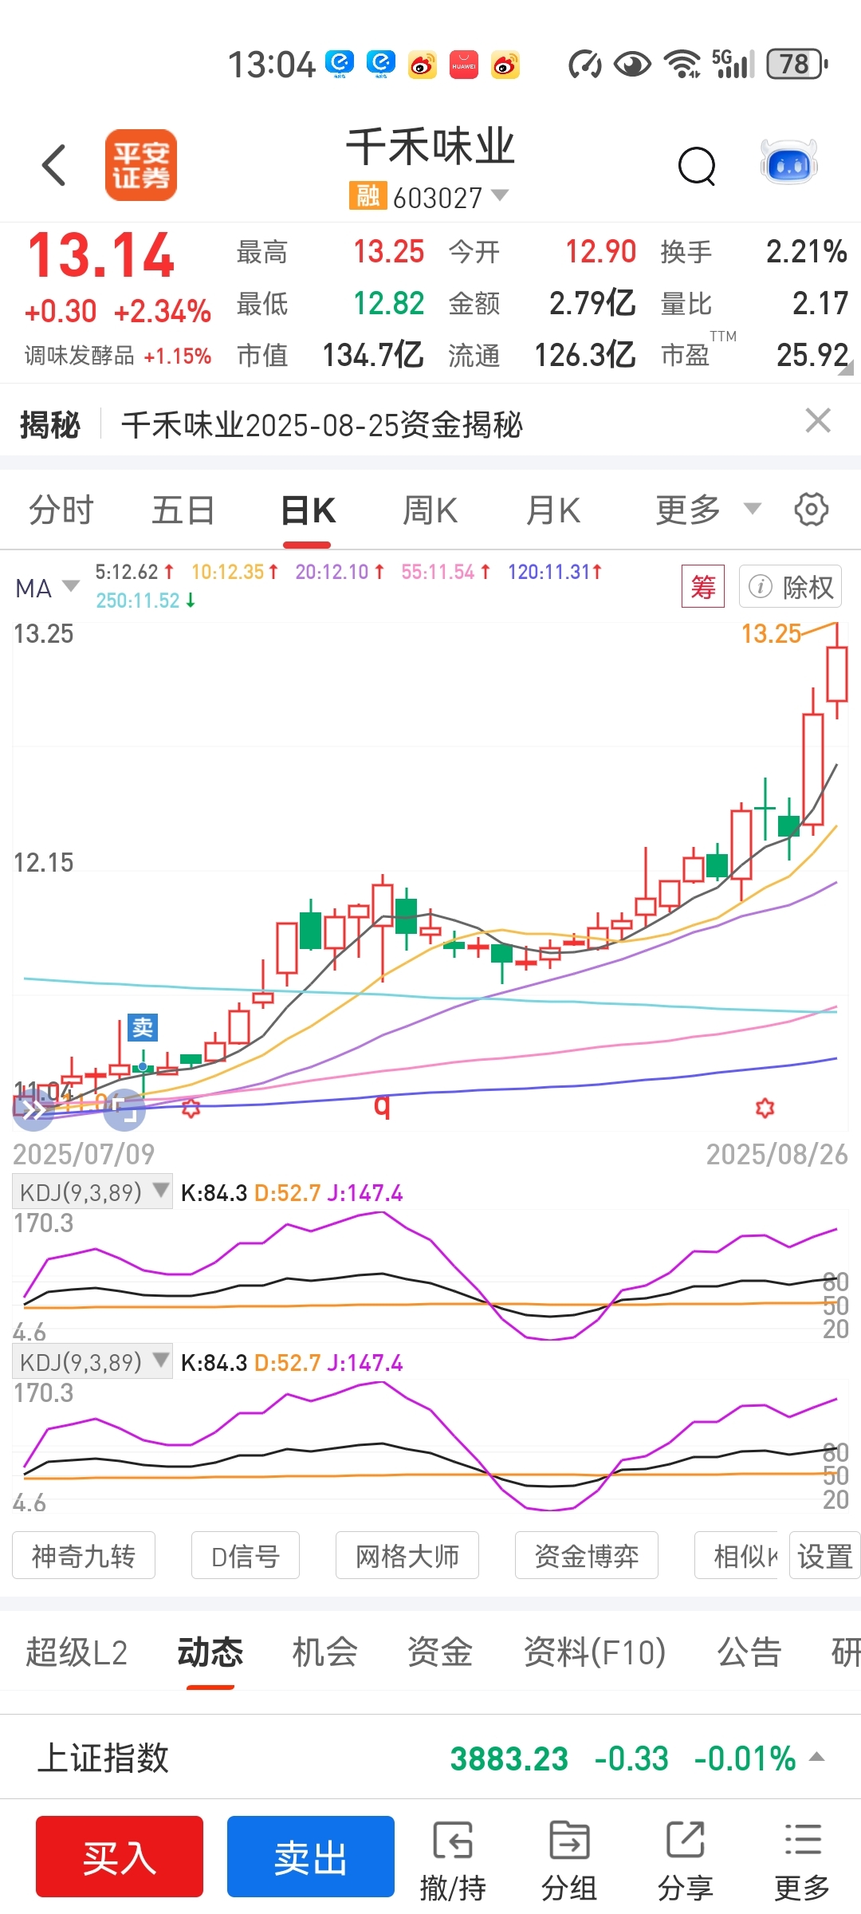Switch to the 月K tab
This screenshot has width=861, height=1914.
click(x=553, y=510)
